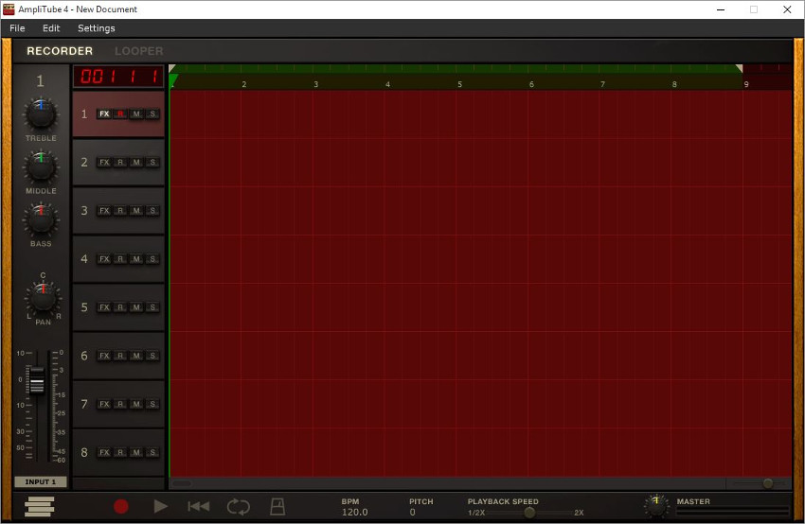The height and width of the screenshot is (524, 805).
Task: Click the Pan knob
Action: (x=44, y=298)
